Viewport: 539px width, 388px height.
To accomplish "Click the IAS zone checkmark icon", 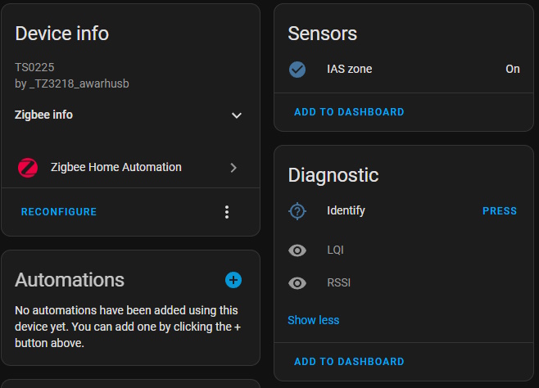I will tap(297, 70).
